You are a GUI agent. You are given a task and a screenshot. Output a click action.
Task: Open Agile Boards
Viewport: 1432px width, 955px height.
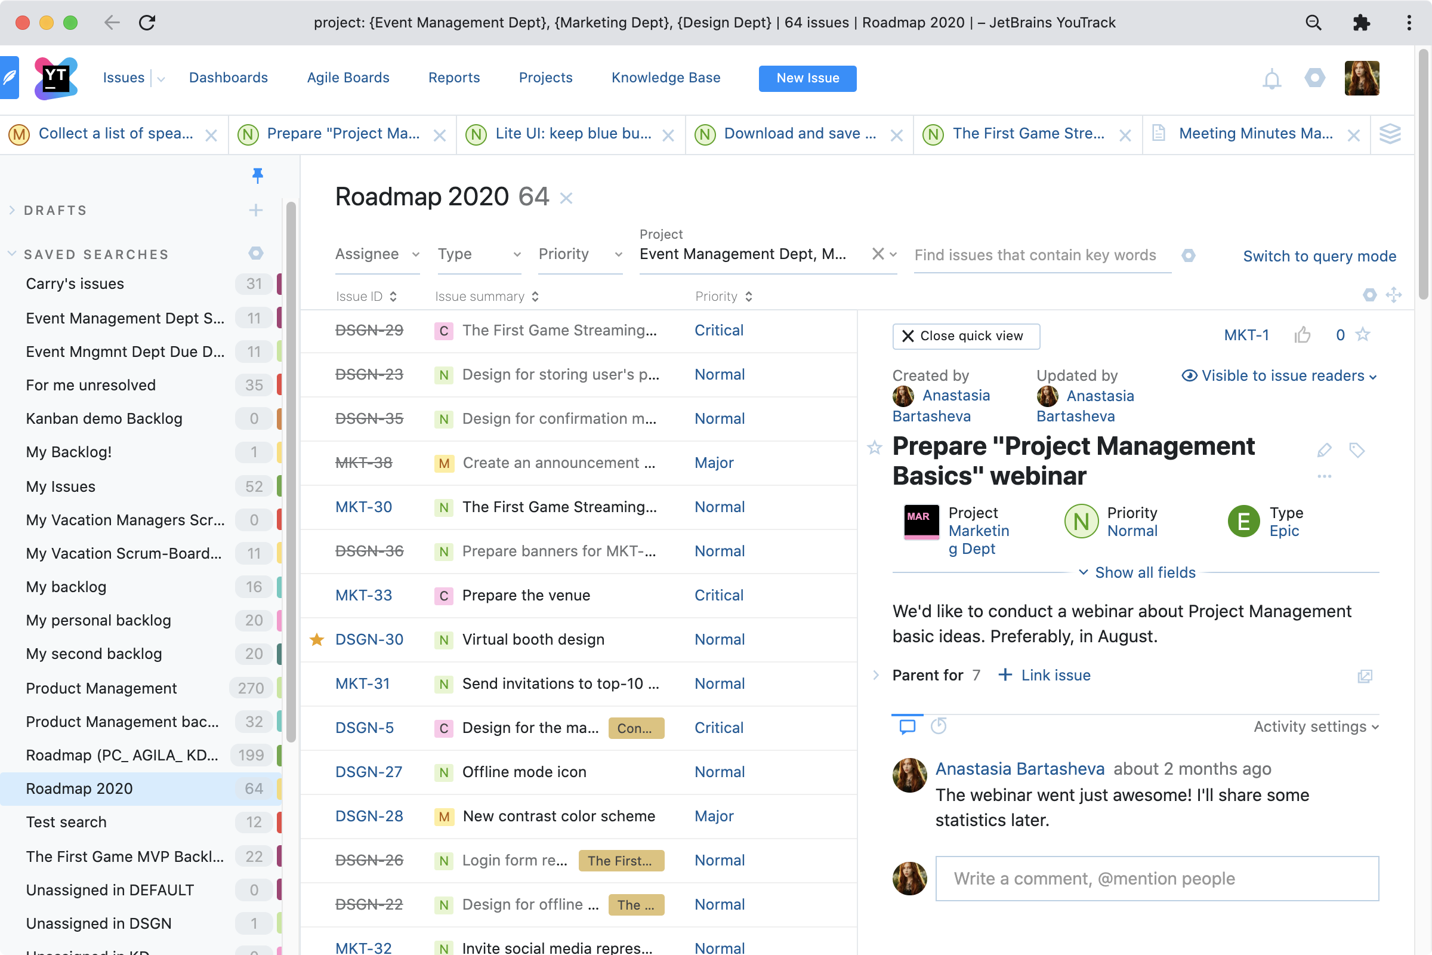tap(348, 78)
